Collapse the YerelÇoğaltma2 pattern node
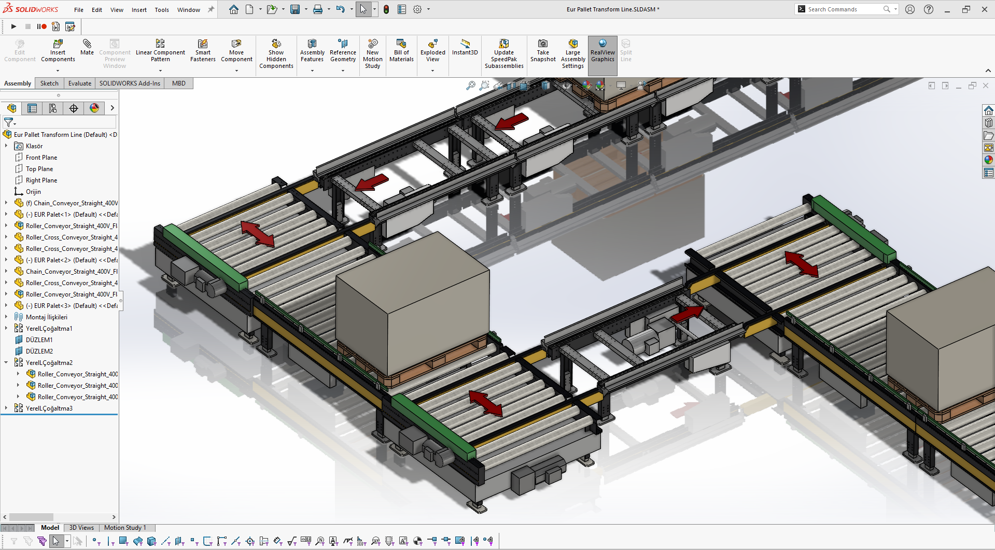995x550 pixels. coord(6,363)
